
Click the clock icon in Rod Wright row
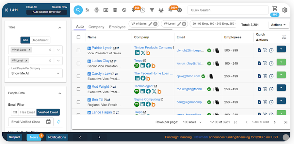pyautogui.click(x=271, y=89)
